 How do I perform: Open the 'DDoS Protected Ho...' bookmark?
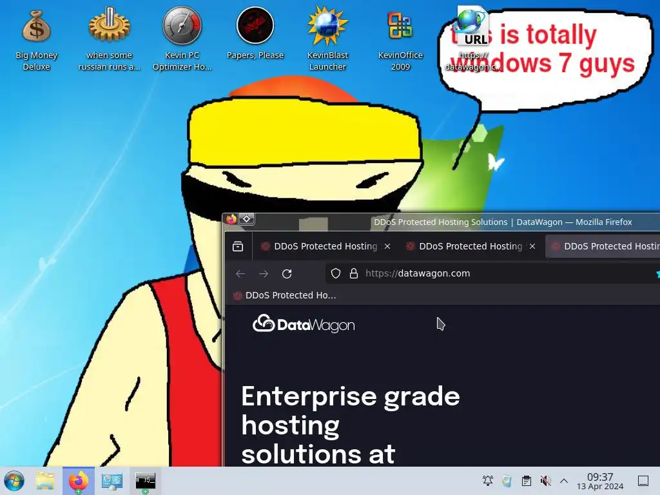[x=285, y=295]
